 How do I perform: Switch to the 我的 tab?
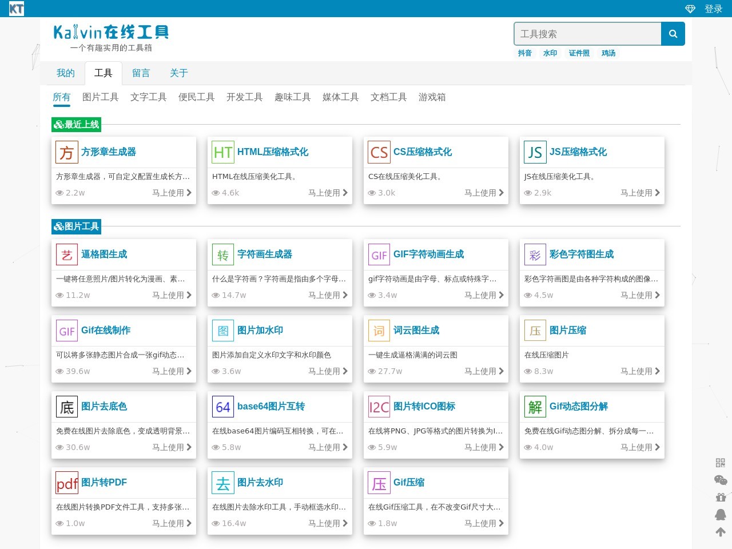(66, 73)
